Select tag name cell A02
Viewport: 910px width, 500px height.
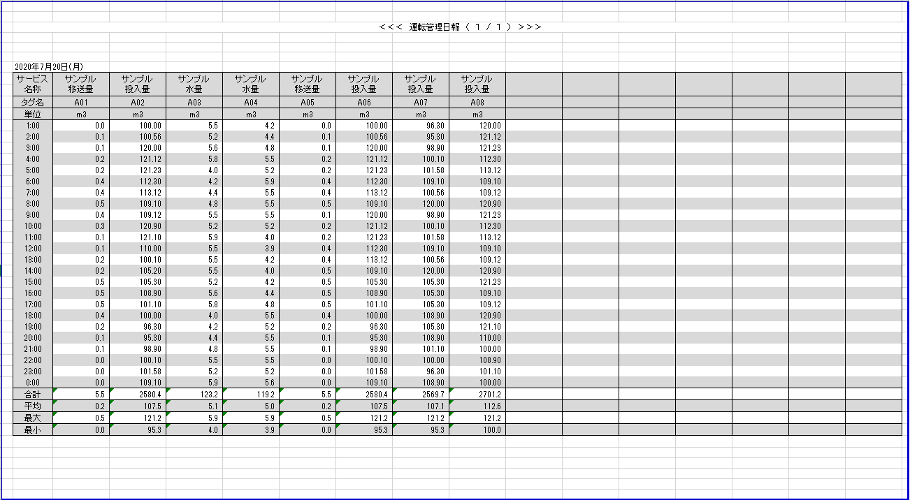pyautogui.click(x=138, y=103)
